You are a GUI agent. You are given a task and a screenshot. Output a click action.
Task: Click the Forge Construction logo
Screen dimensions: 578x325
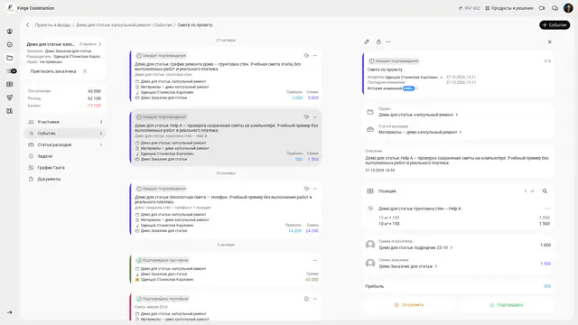point(10,8)
